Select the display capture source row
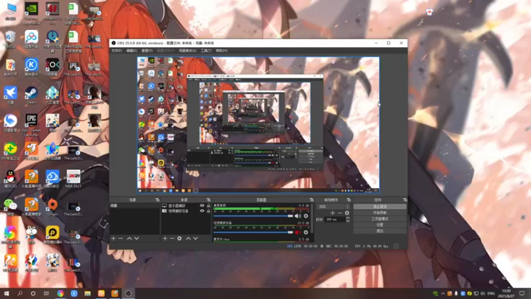This screenshot has width=531, height=299. coord(186,206)
